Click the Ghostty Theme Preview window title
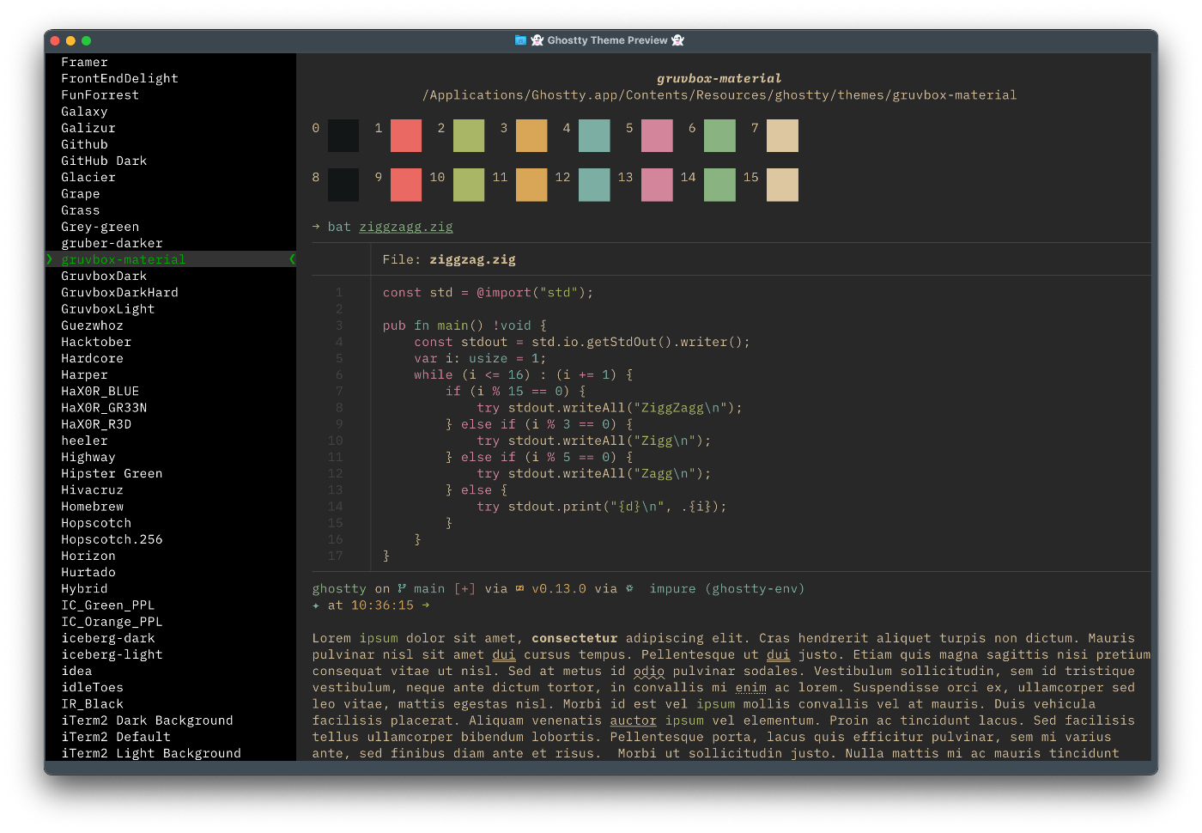The width and height of the screenshot is (1202, 833). pyautogui.click(x=607, y=40)
